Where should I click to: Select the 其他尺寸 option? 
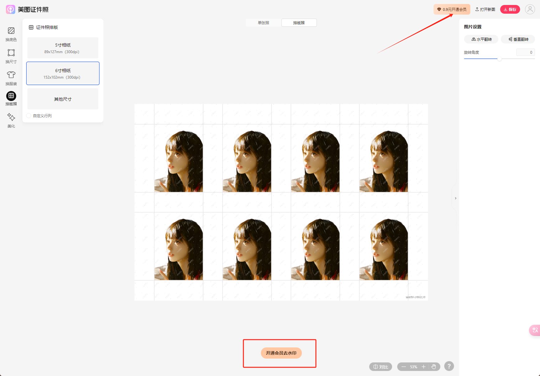point(63,99)
